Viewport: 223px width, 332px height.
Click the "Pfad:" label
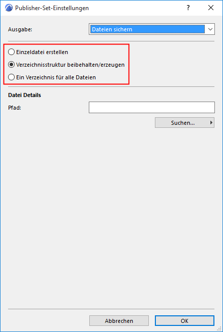pos(15,108)
